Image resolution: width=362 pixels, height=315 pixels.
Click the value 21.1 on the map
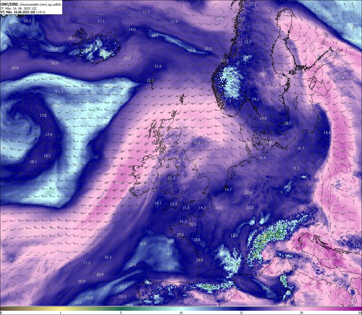pyautogui.click(x=296, y=168)
